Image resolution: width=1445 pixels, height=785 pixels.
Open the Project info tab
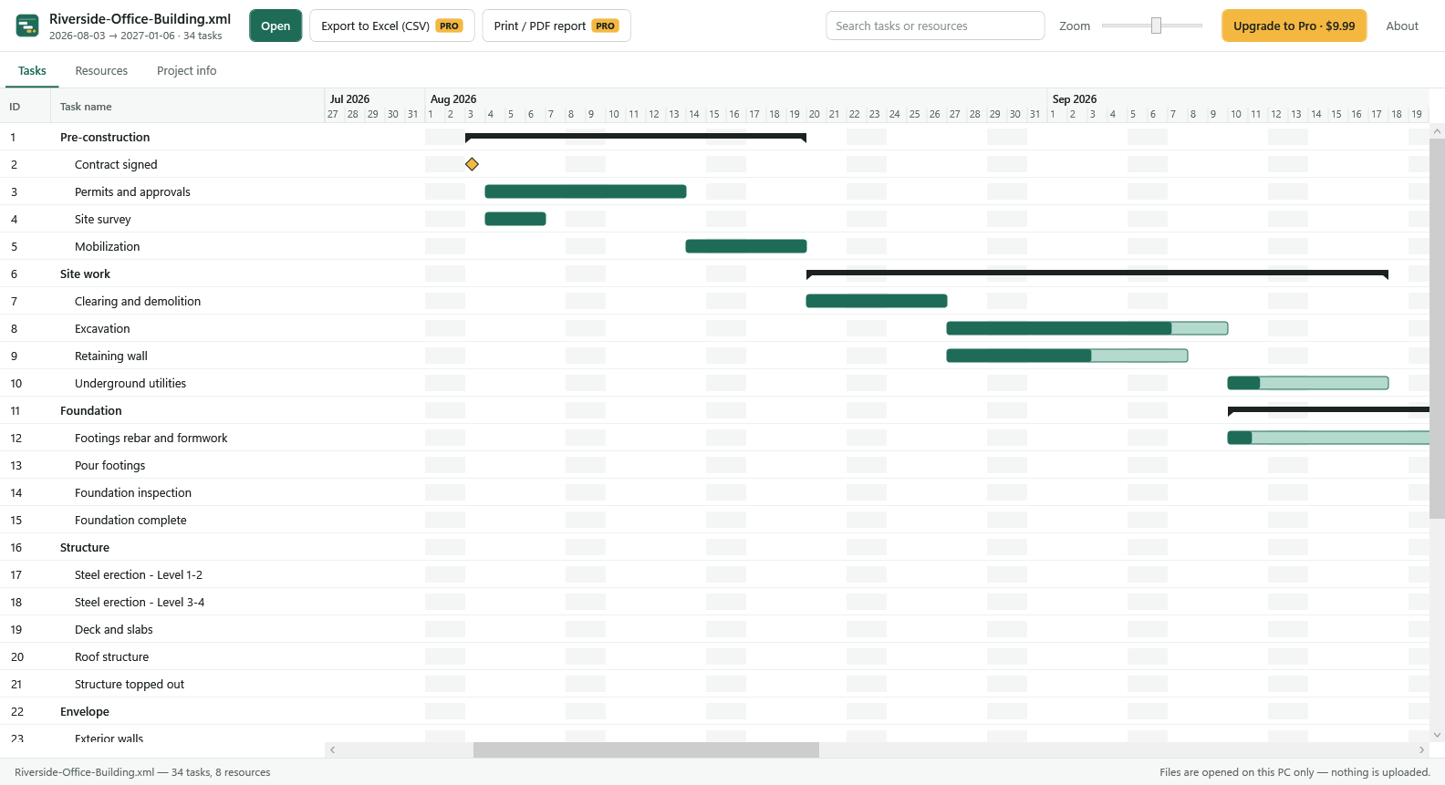186,70
